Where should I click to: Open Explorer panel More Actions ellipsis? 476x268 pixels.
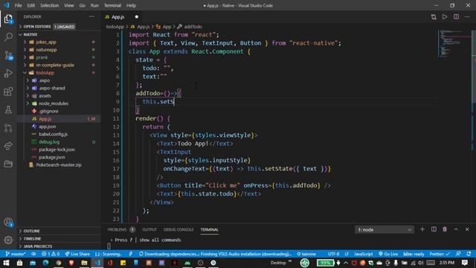[x=91, y=16]
